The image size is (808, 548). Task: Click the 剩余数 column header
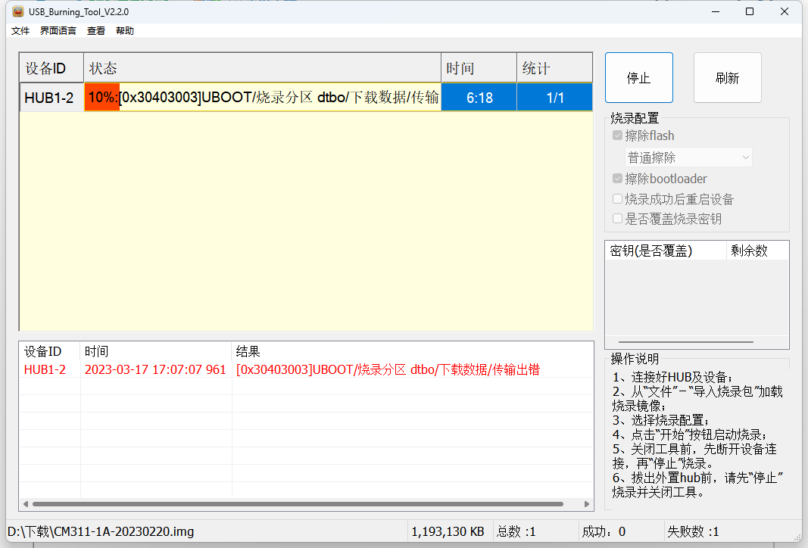coord(757,251)
